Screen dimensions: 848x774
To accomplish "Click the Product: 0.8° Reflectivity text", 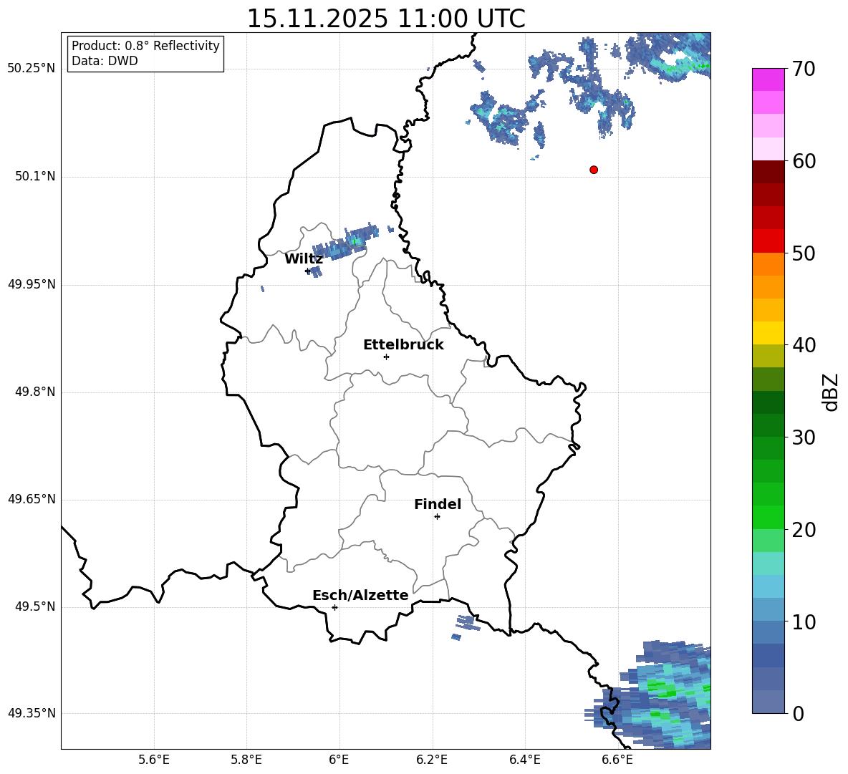I will (145, 45).
